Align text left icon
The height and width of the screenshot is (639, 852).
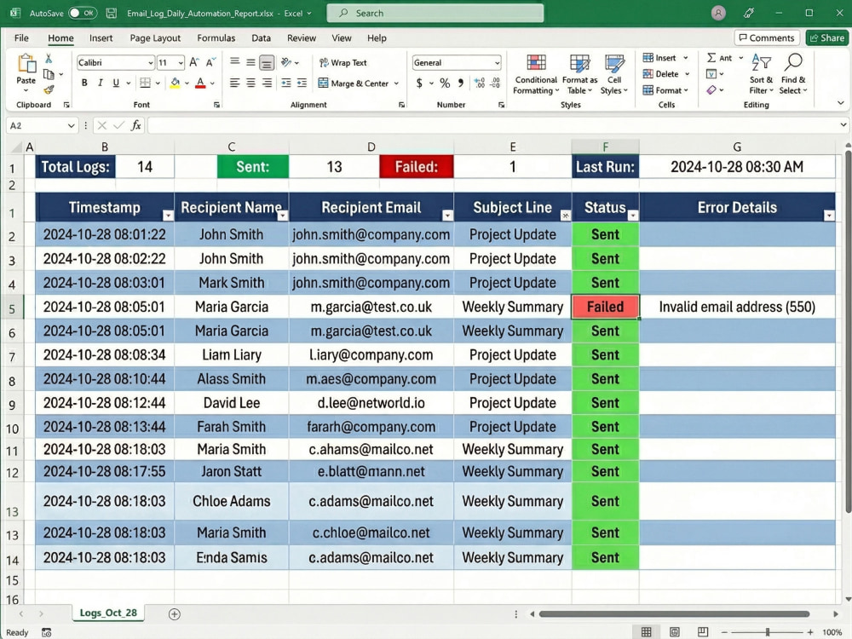235,83
